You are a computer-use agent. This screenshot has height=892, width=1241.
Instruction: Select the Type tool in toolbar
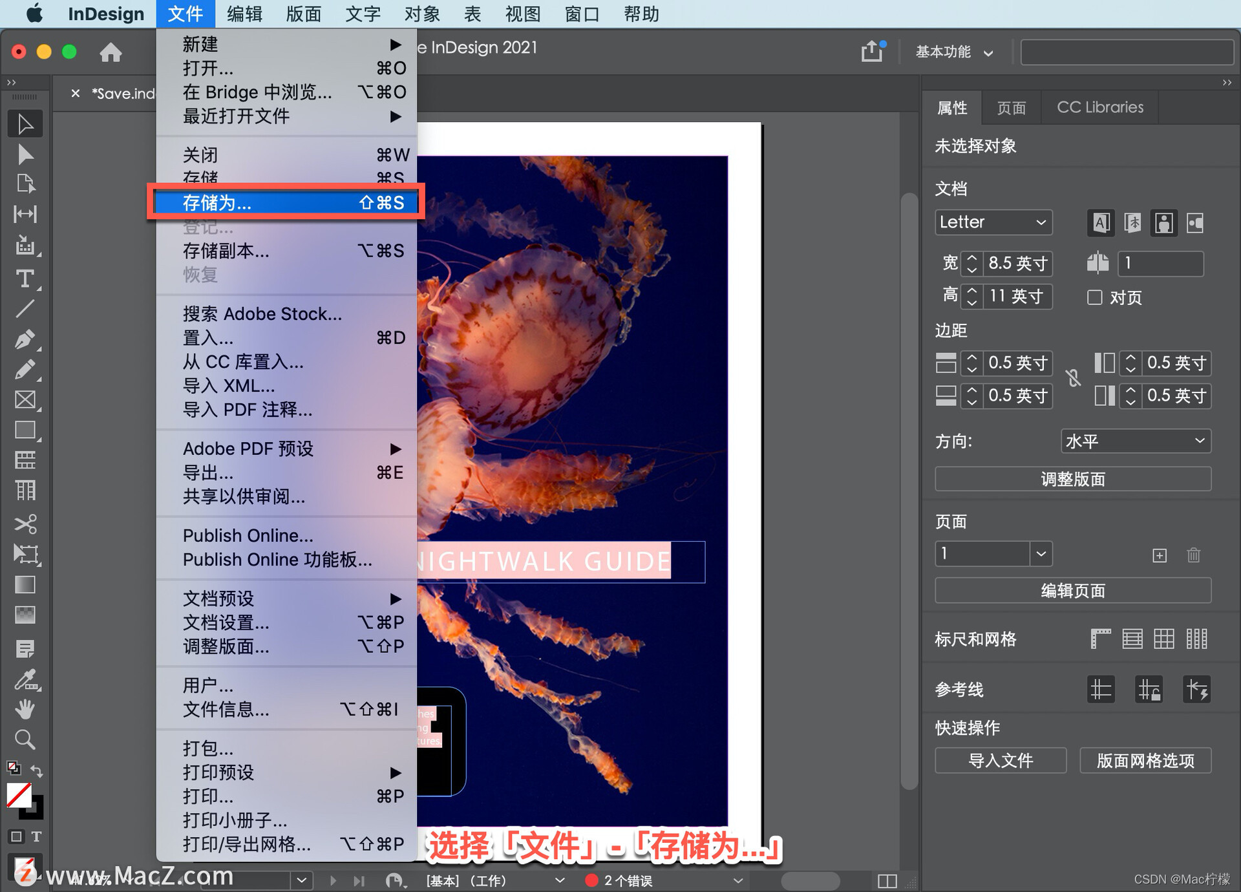[25, 279]
